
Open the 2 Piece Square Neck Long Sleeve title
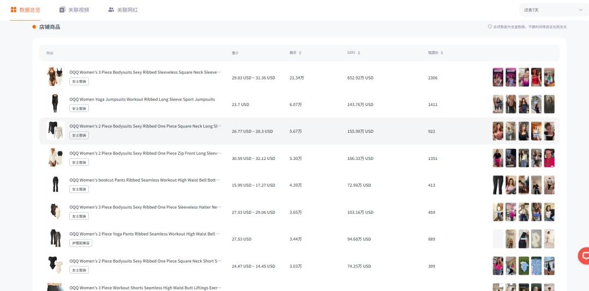146,126
